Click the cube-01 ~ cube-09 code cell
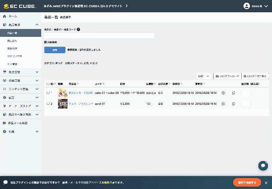Viewport: 272px width, 189px height. 106,93
